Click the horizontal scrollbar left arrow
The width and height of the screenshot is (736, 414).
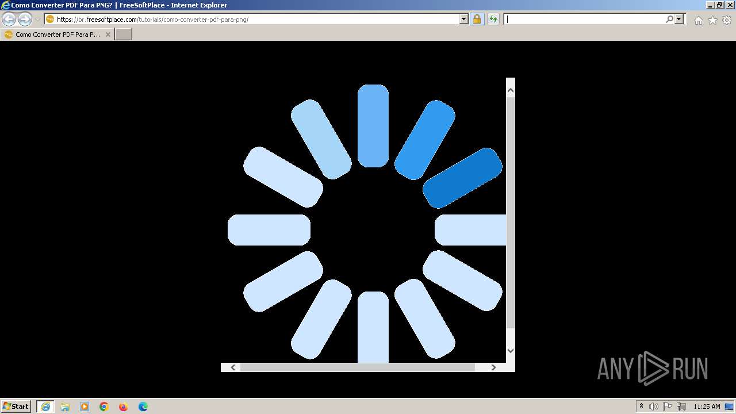233,367
